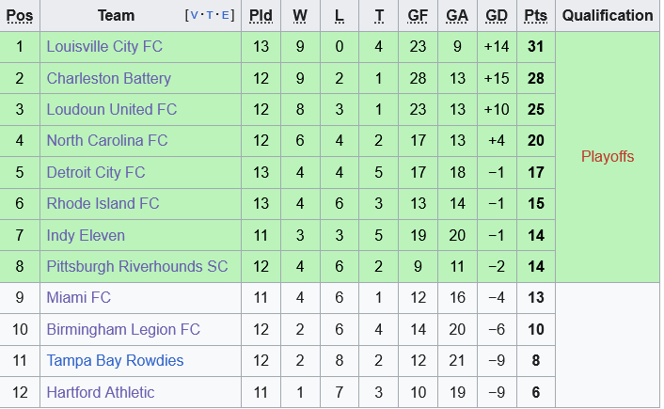This screenshot has height=409, width=664.
Task: Select the North Carolina FC link
Action: [106, 140]
